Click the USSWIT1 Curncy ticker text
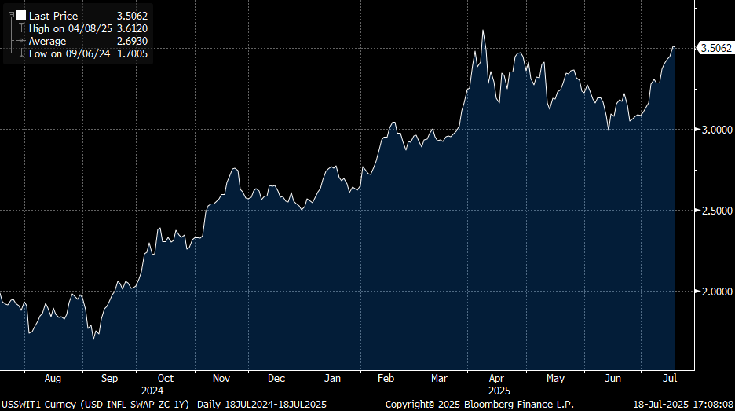The height and width of the screenshot is (411, 735). 38,404
